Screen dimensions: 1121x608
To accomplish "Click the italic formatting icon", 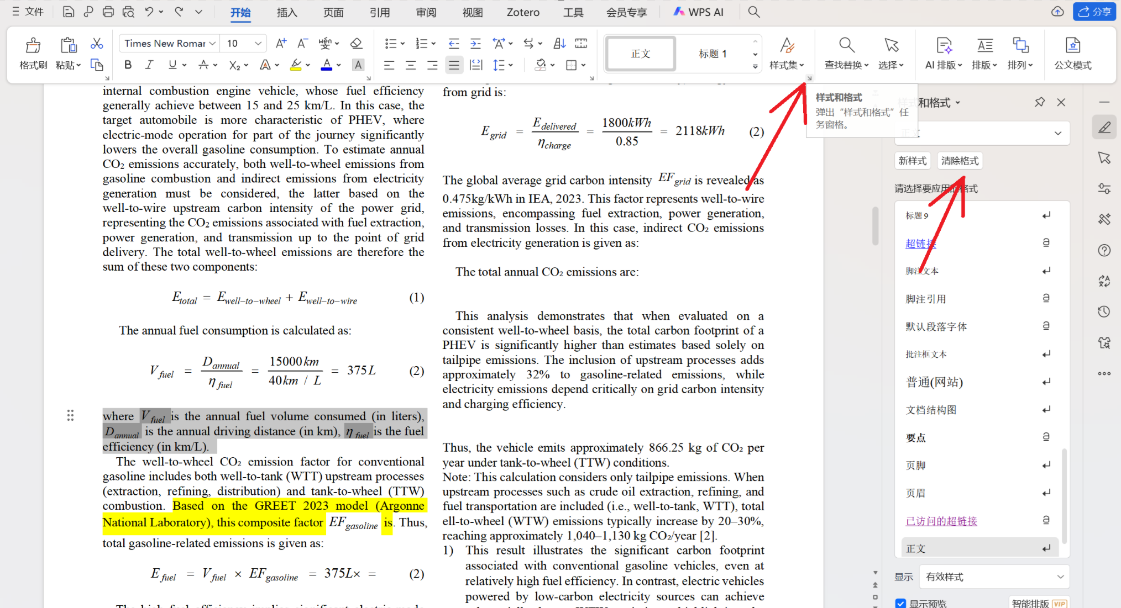I will pyautogui.click(x=149, y=65).
